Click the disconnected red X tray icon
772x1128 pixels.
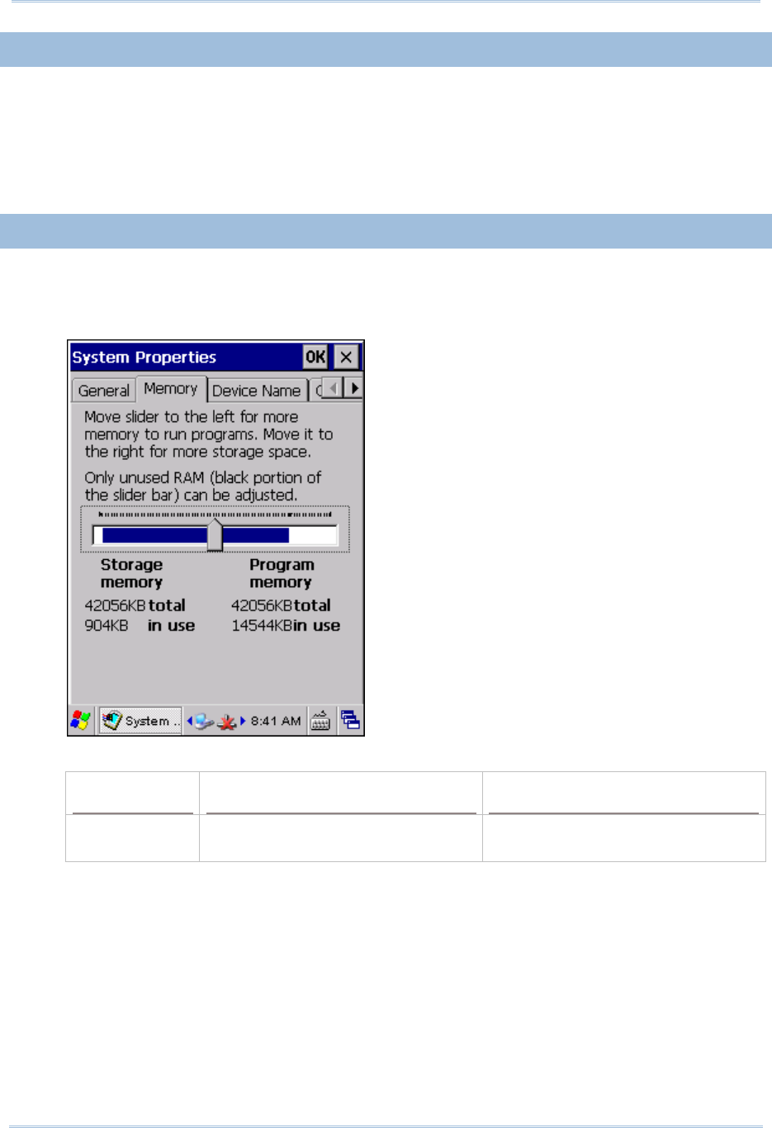(226, 722)
